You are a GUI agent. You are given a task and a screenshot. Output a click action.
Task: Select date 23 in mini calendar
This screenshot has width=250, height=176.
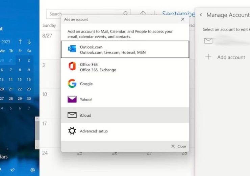click(29, 89)
